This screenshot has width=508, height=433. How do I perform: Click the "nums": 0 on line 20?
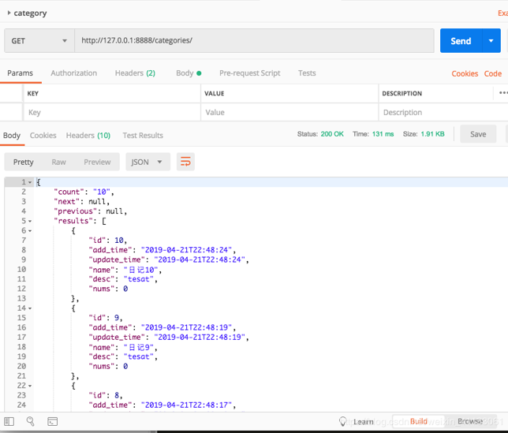[108, 367]
